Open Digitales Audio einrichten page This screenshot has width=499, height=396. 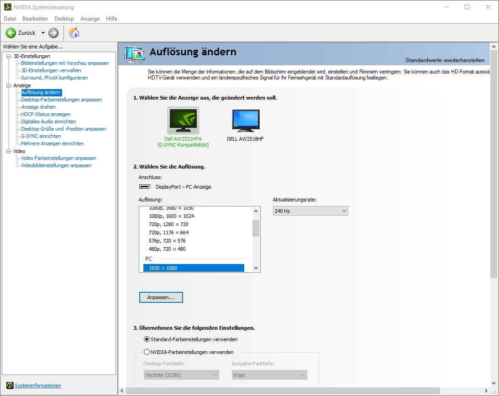[48, 121]
